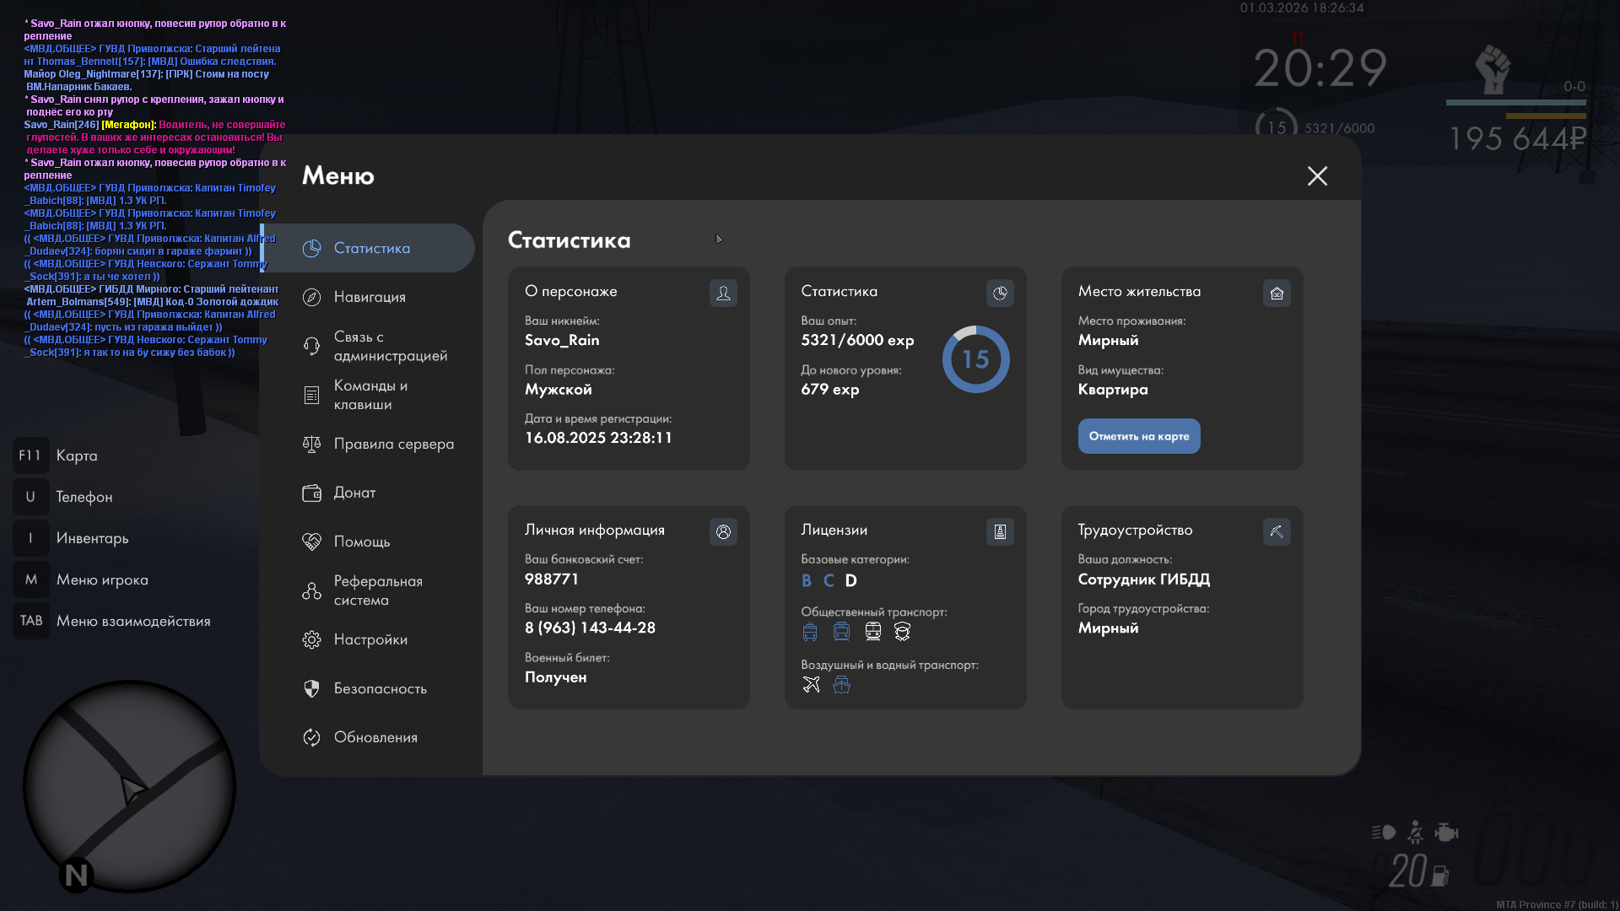This screenshot has height=911, width=1620.
Task: Click the first bus license icon
Action: [810, 631]
